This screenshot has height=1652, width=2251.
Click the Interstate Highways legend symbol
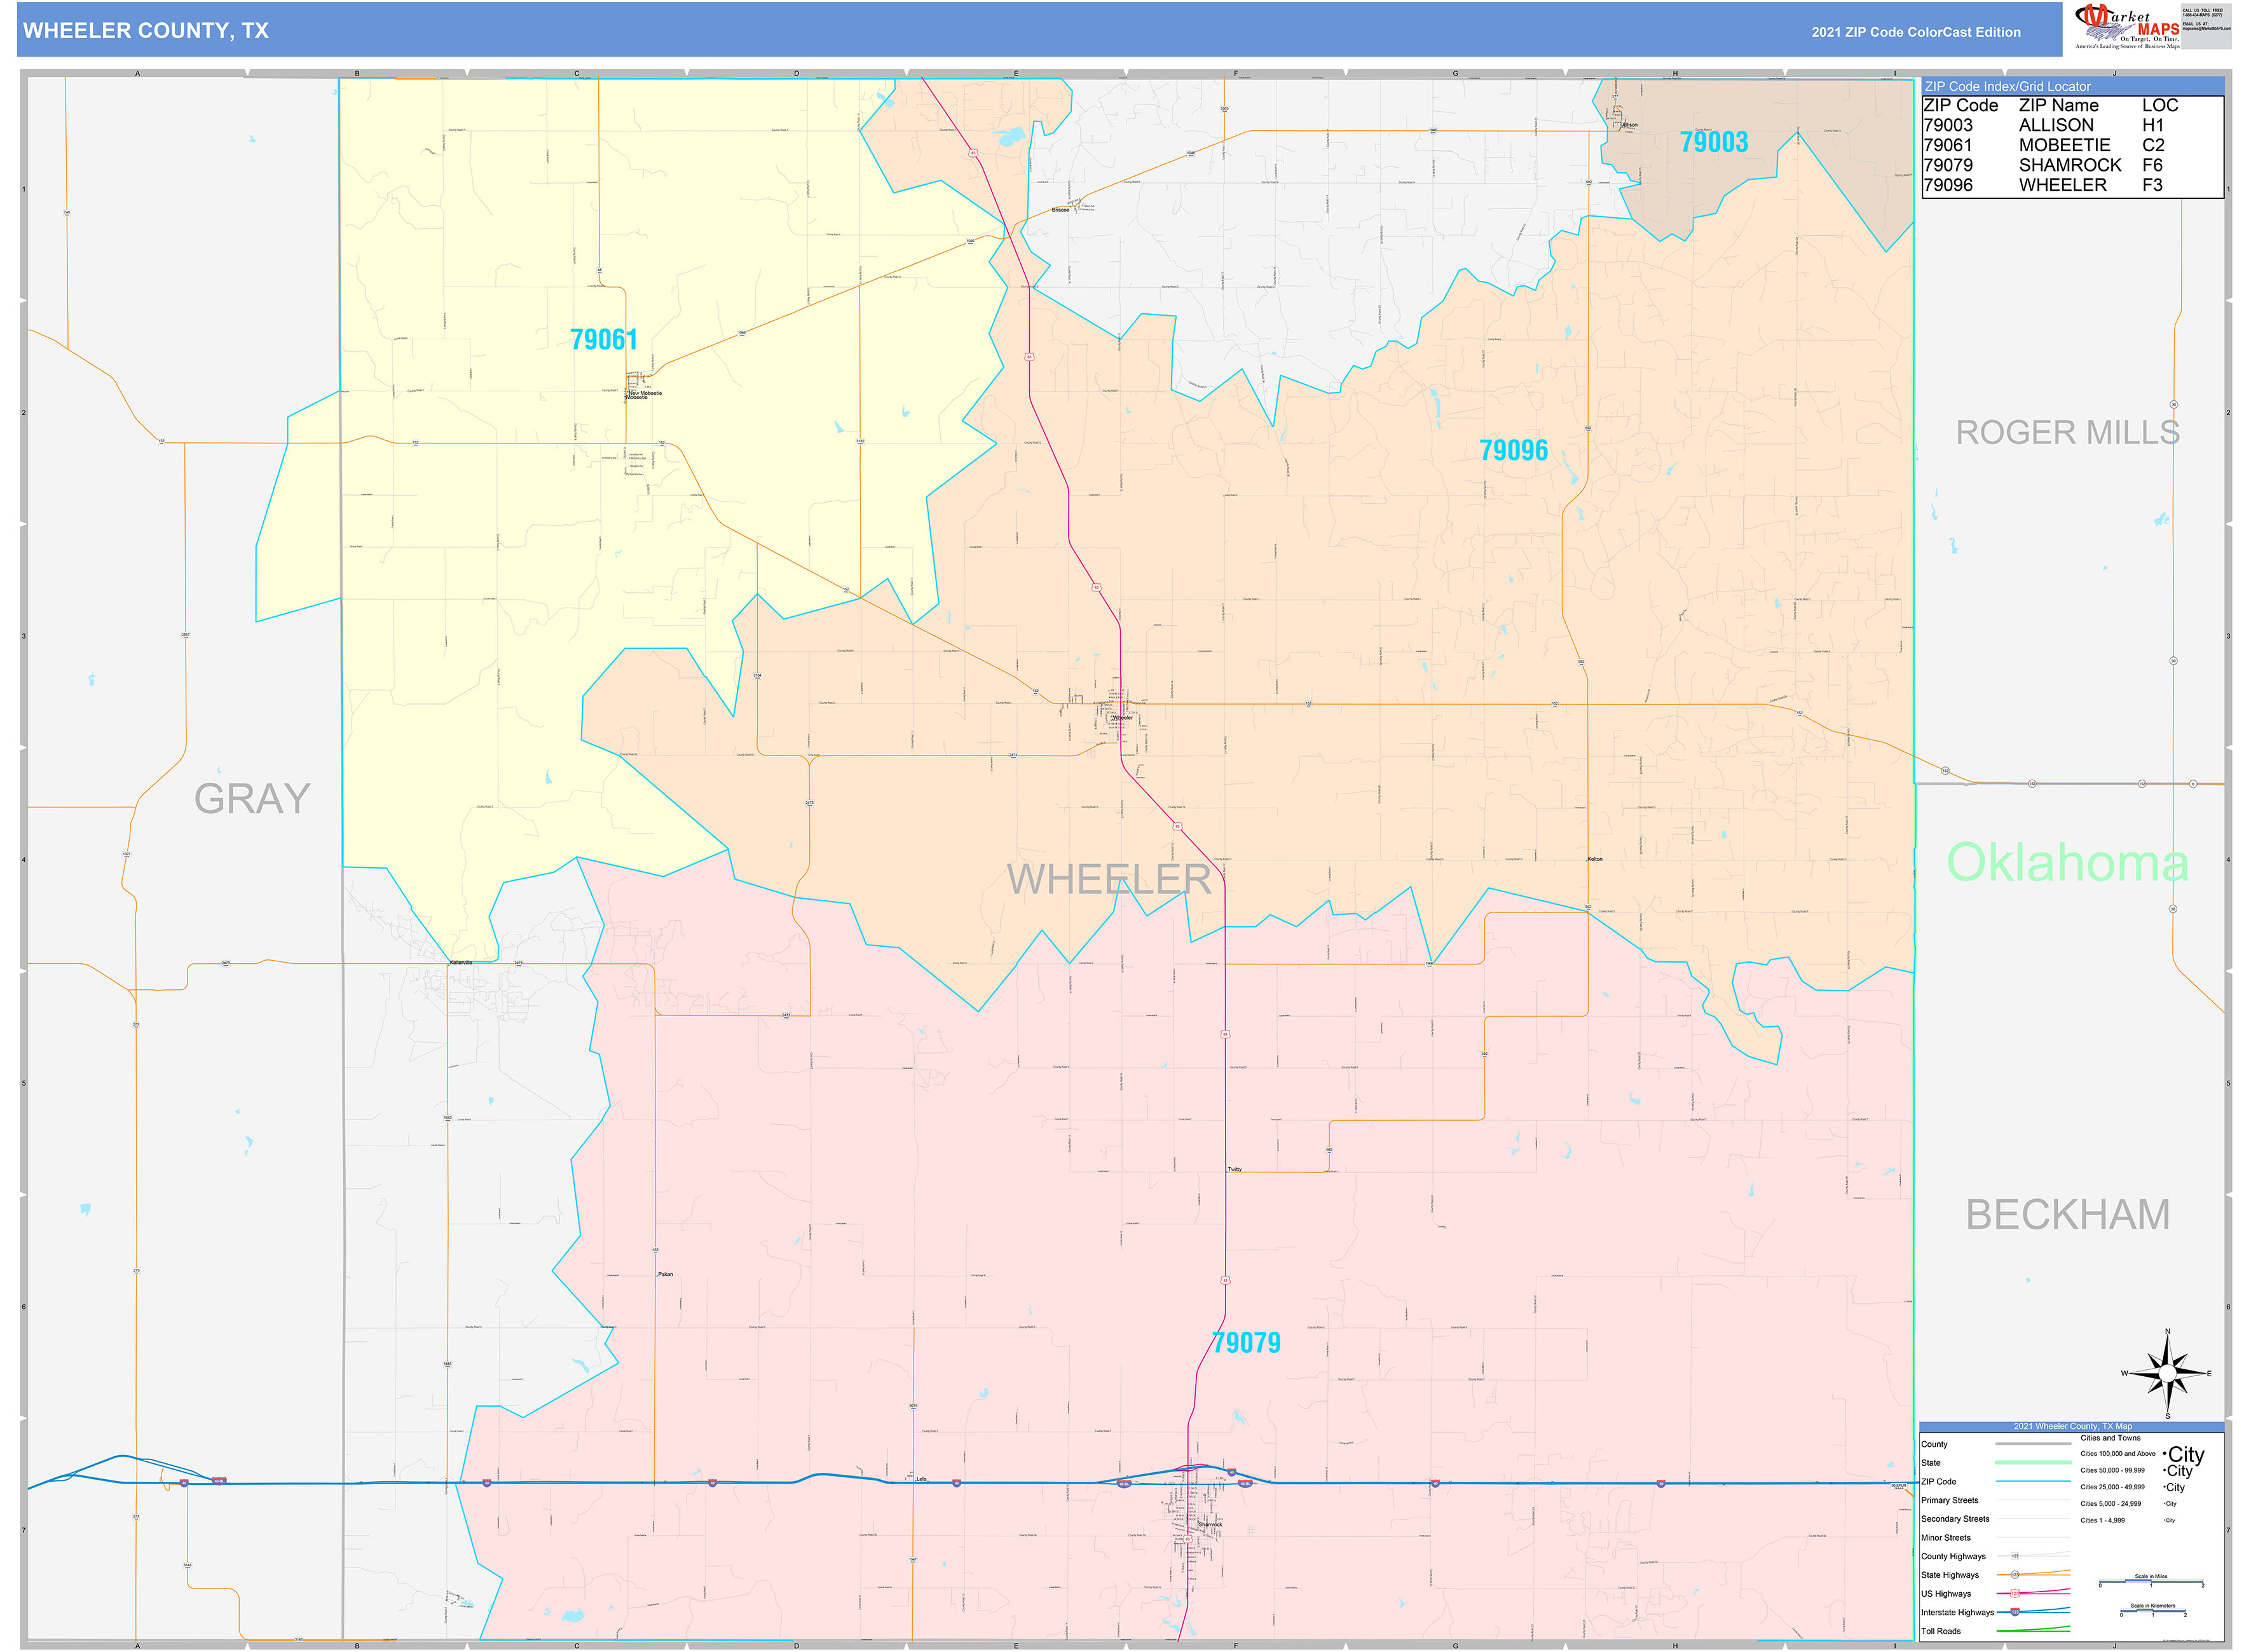coord(2016,1613)
